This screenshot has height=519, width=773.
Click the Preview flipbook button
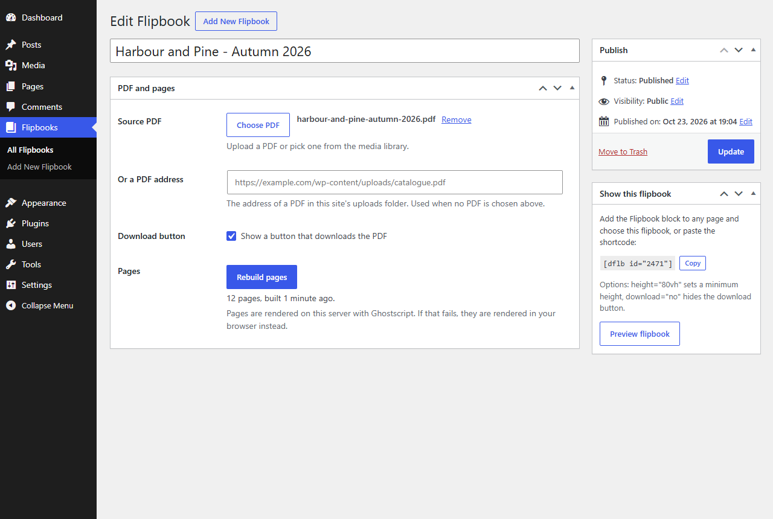640,334
